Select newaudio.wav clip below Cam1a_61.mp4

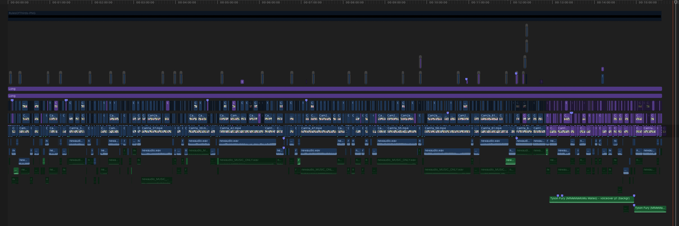click(x=494, y=142)
